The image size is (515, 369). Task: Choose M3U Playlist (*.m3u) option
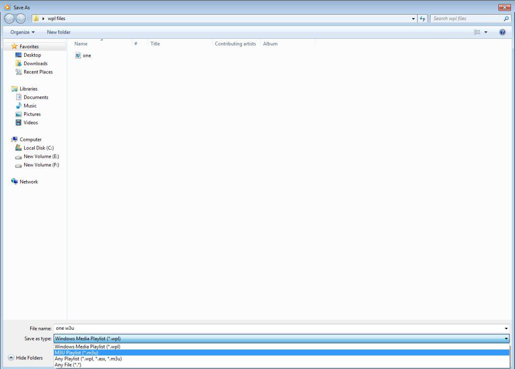pyautogui.click(x=282, y=352)
